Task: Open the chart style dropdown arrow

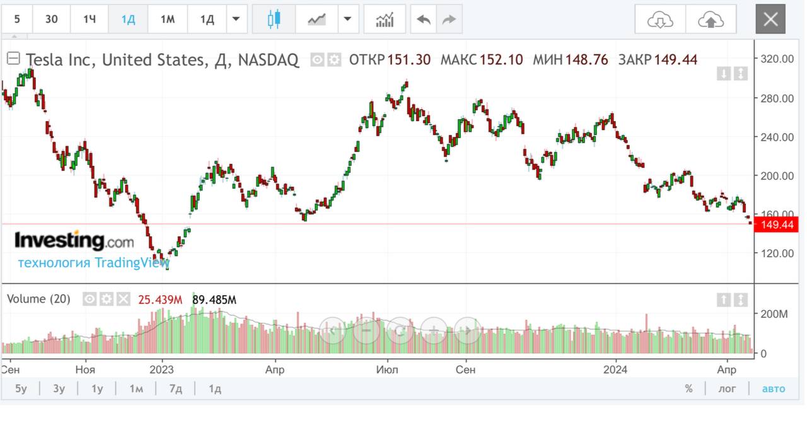Action: pyautogui.click(x=347, y=19)
